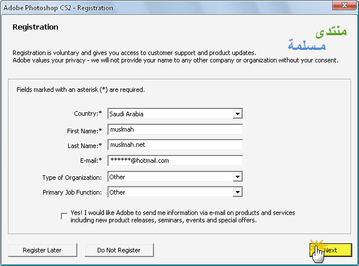Close the Registration dialog window

[344, 5]
